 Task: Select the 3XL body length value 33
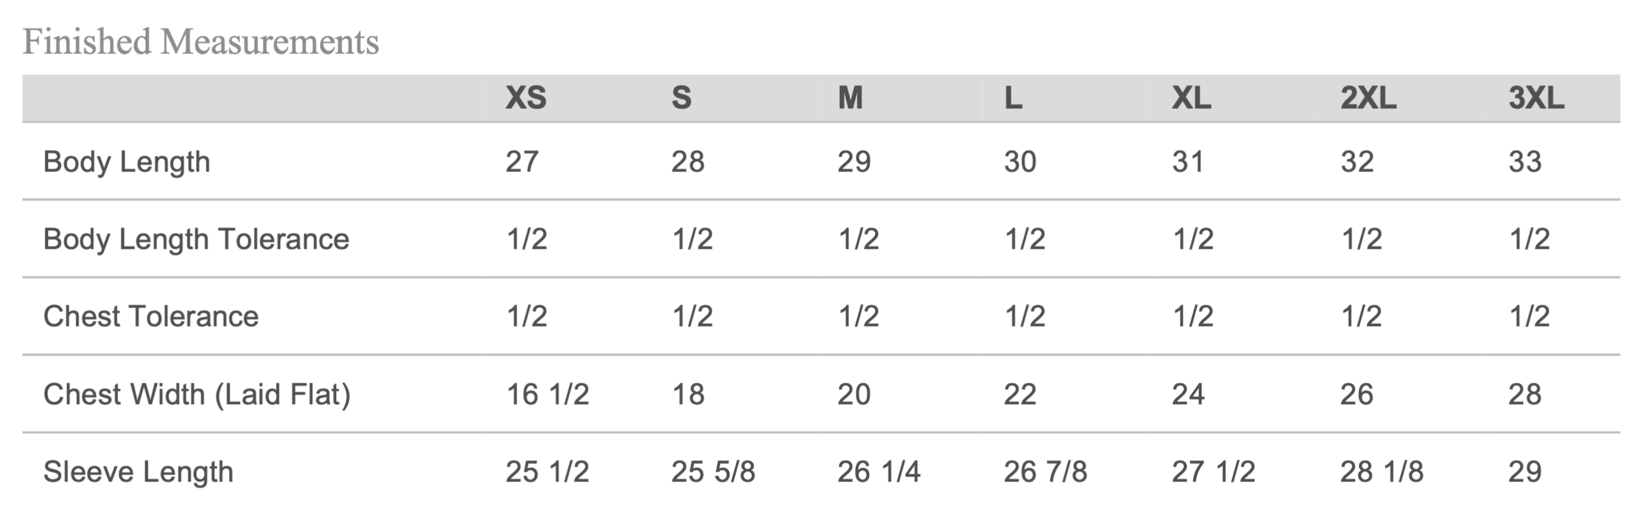pyautogui.click(x=1525, y=162)
